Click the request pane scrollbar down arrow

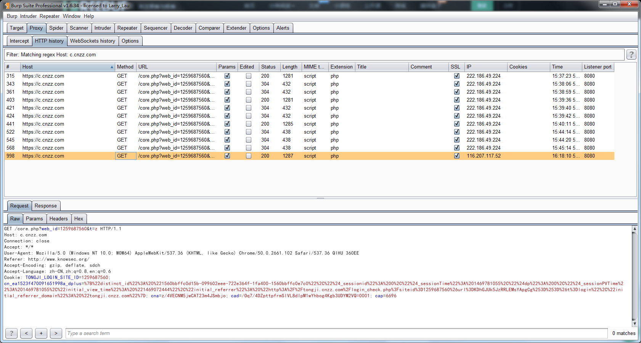pos(635,324)
